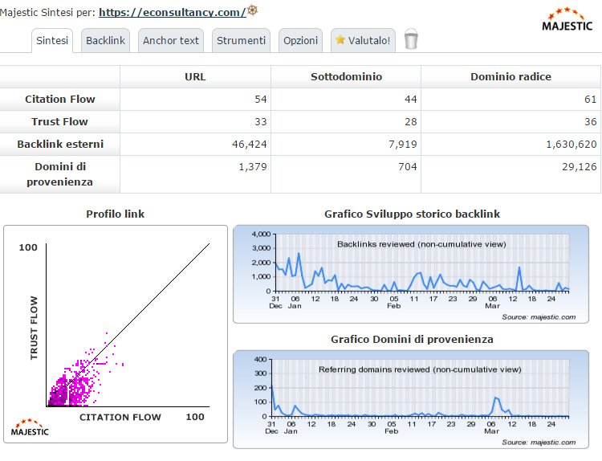This screenshot has width=602, height=461.
Task: Click the Citation Flow row label
Action: pos(60,99)
